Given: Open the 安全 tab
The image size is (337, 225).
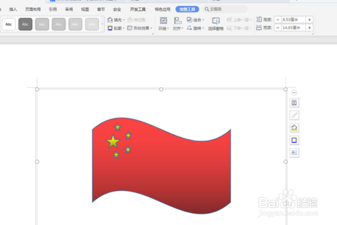Looking at the screenshot, I should [117, 9].
